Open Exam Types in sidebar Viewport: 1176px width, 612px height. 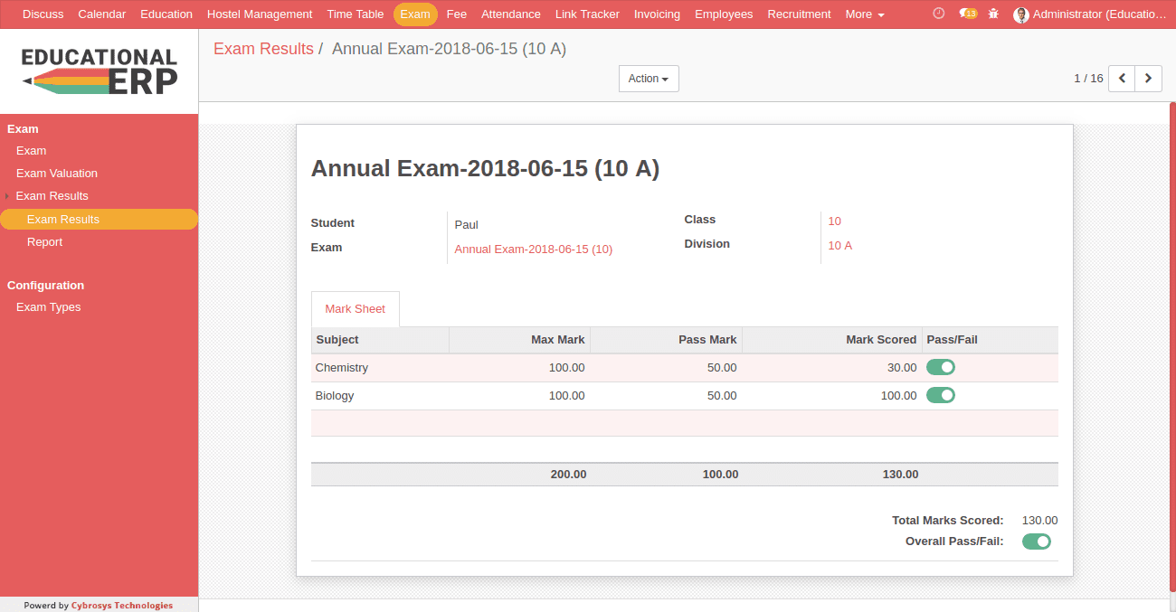[49, 307]
